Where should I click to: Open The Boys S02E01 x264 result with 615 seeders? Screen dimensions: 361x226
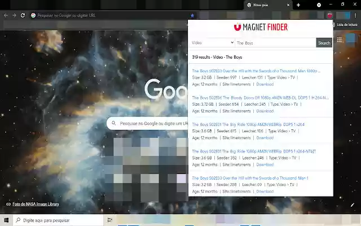(248, 124)
